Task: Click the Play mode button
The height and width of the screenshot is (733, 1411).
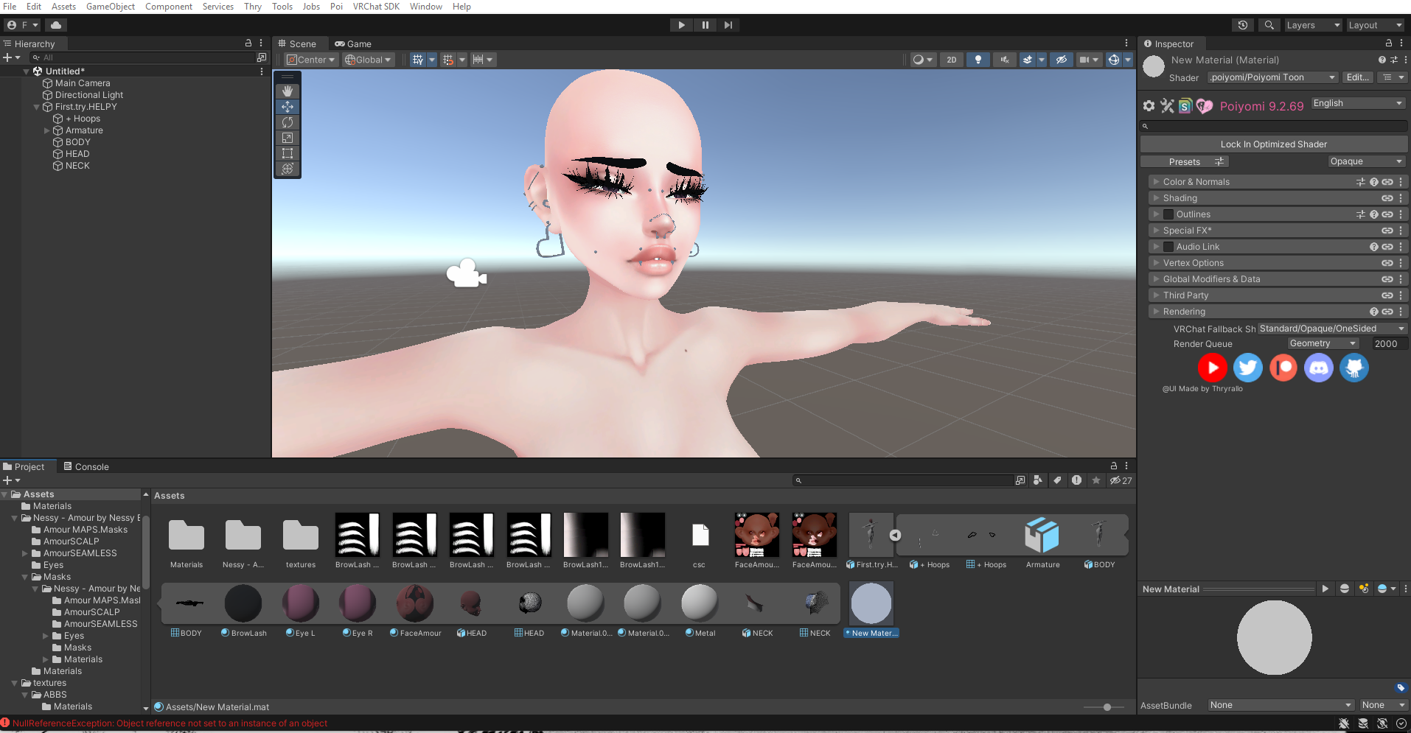Action: (681, 25)
